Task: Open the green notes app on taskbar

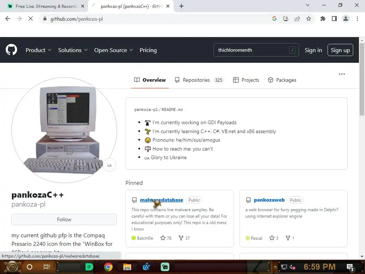Action: click(89, 267)
